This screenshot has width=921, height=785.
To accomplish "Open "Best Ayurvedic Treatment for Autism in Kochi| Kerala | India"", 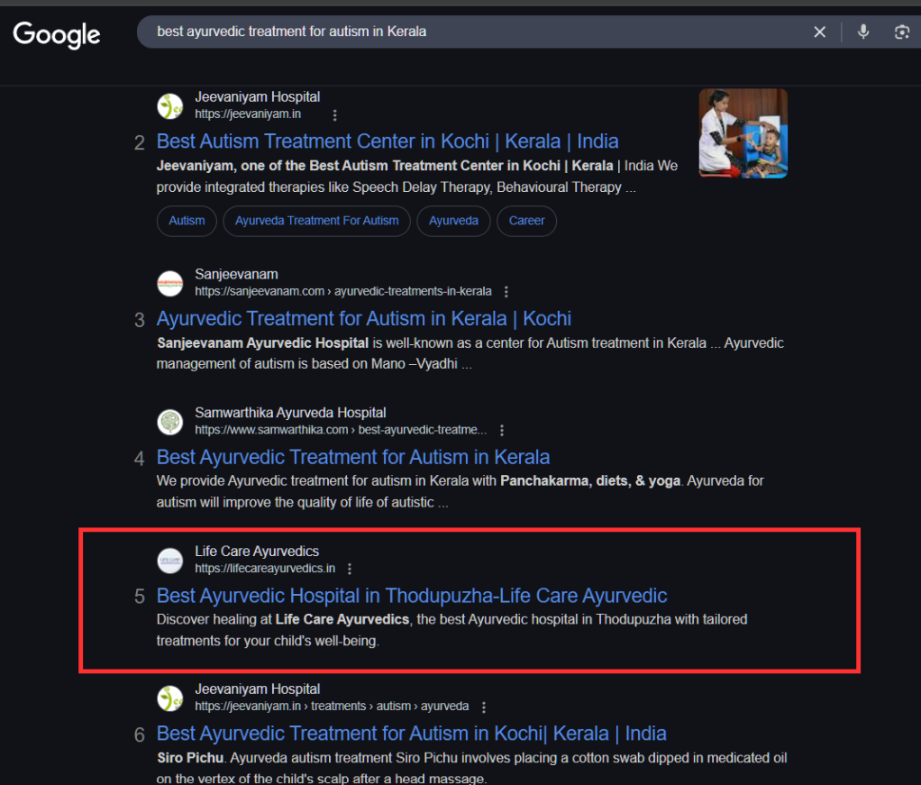I will pos(412,734).
